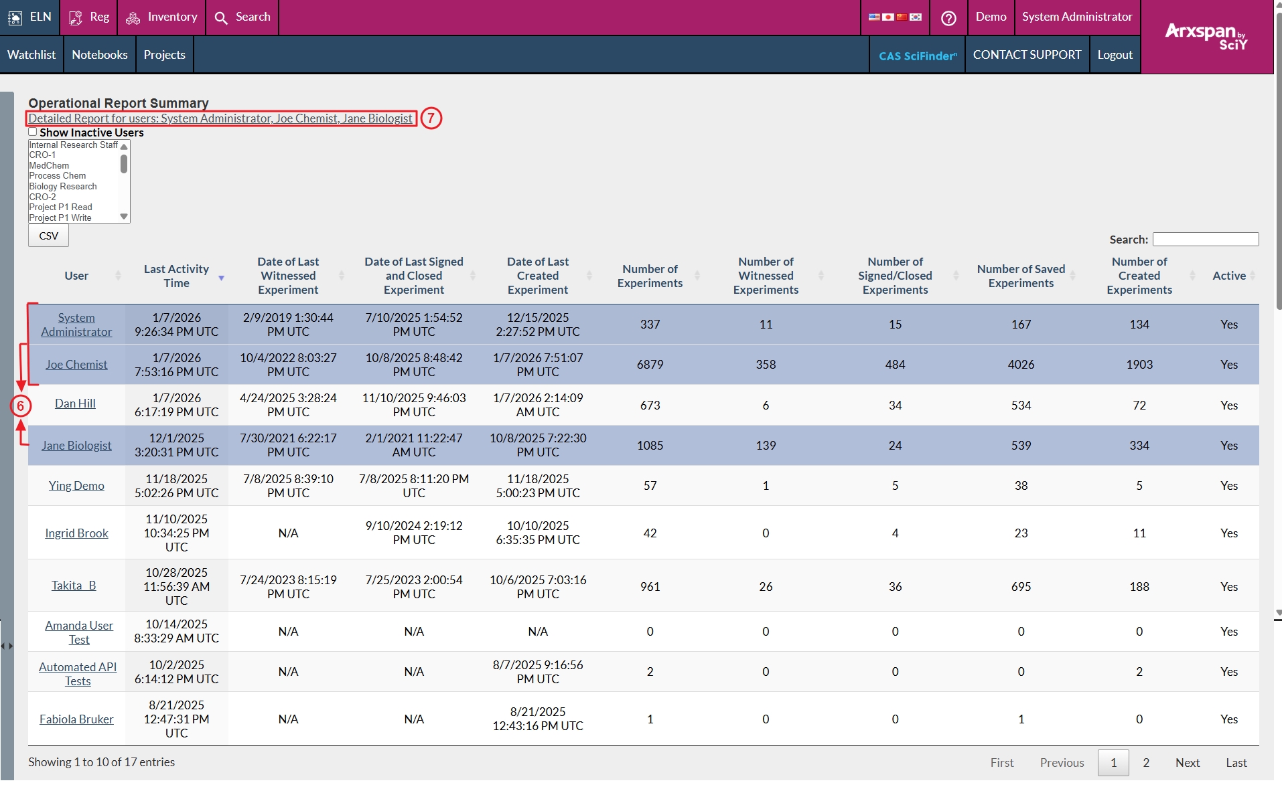Click the Search magnifier icon
Screen dimensions: 1282x803
tap(221, 17)
